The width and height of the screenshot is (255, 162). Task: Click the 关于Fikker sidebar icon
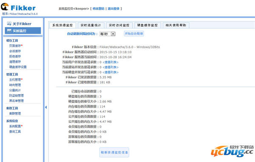9,24
